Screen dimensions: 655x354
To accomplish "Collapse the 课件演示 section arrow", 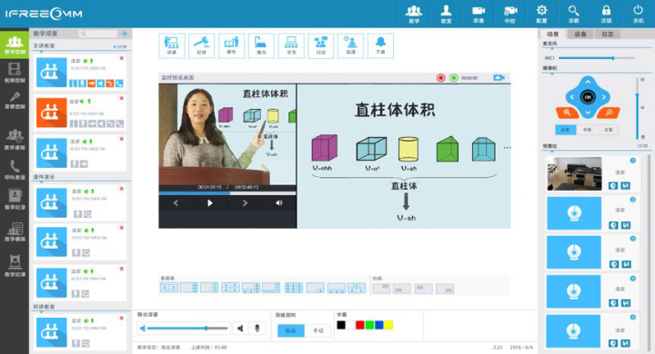I will point(41,182).
